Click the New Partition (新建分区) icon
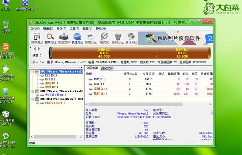 click(x=91, y=38)
